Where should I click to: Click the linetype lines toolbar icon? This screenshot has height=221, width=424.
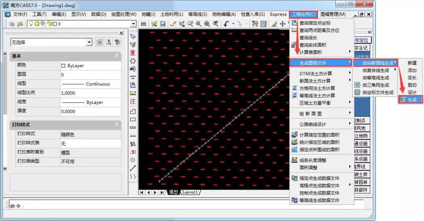144,24
